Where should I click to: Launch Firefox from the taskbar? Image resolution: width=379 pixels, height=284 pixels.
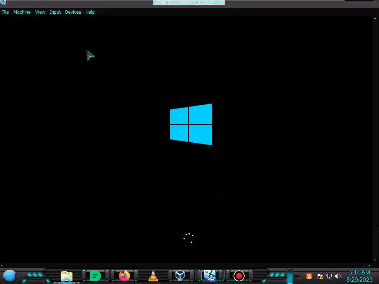coord(124,276)
